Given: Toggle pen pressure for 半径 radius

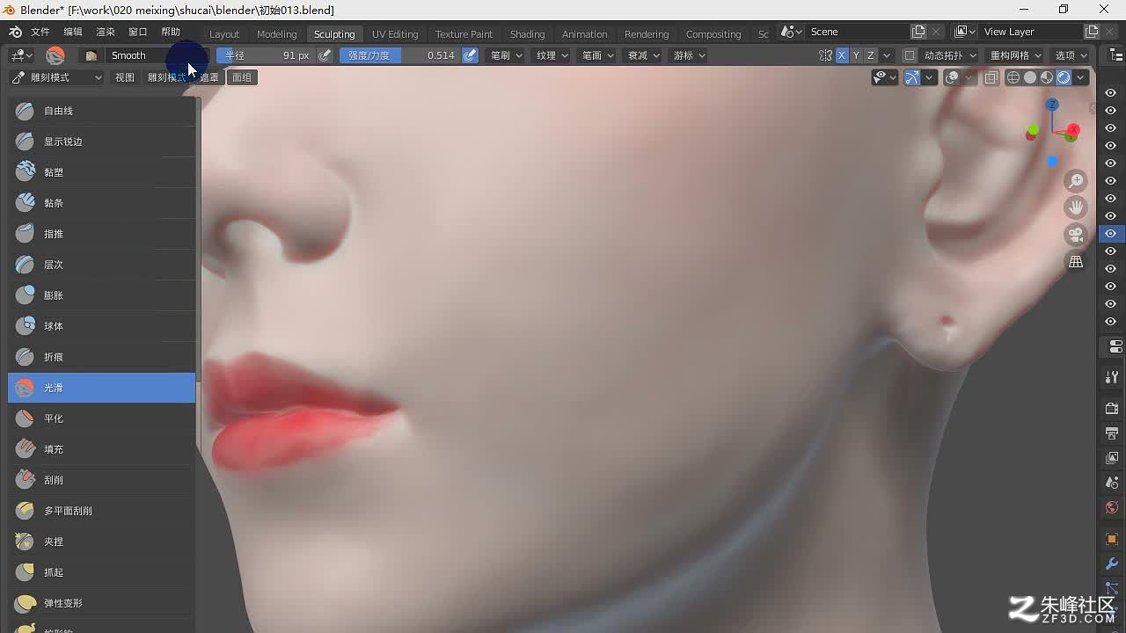Looking at the screenshot, I should (x=325, y=55).
